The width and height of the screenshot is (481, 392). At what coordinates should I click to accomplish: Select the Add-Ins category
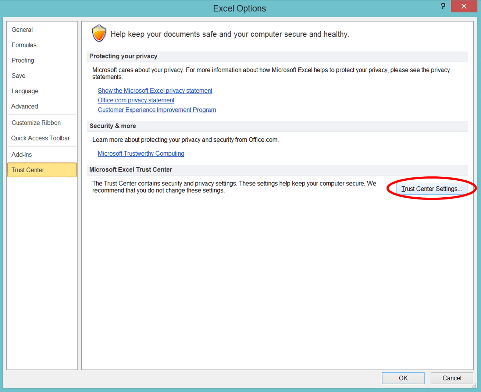click(42, 155)
